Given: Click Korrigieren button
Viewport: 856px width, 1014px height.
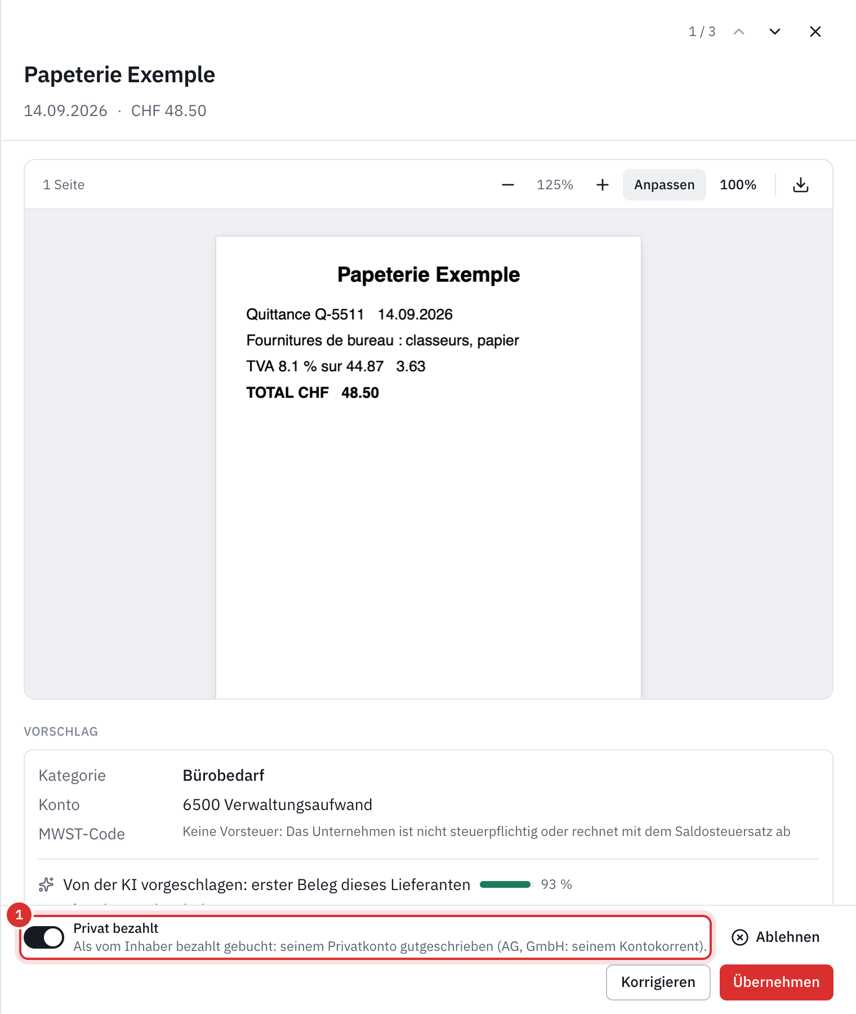Looking at the screenshot, I should pos(658,982).
